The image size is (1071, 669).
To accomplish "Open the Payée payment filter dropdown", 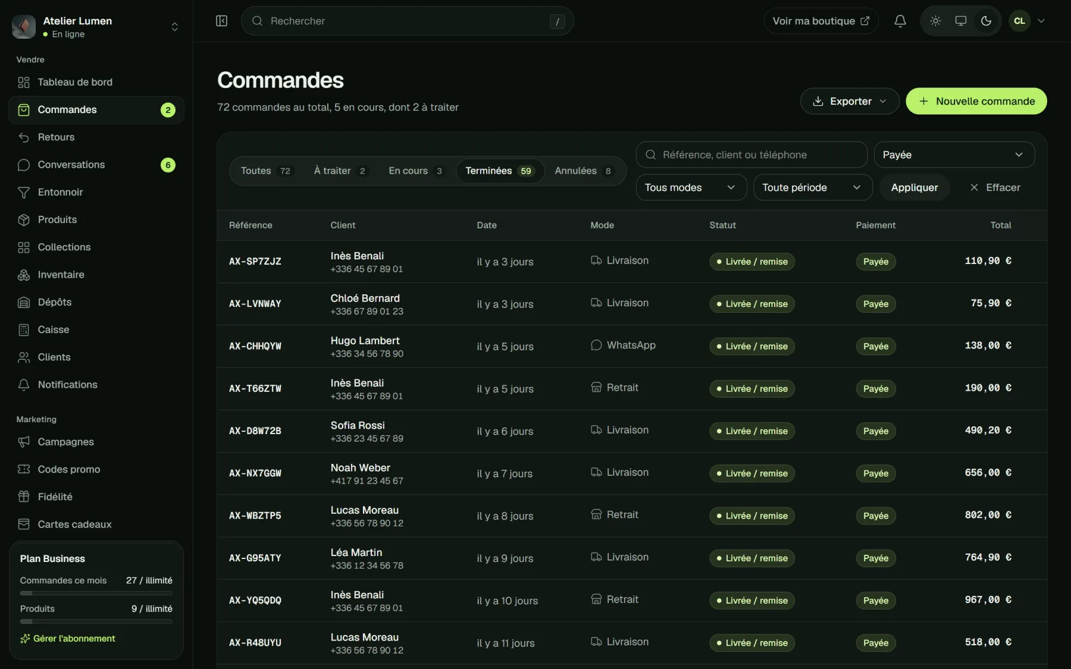I will point(954,155).
